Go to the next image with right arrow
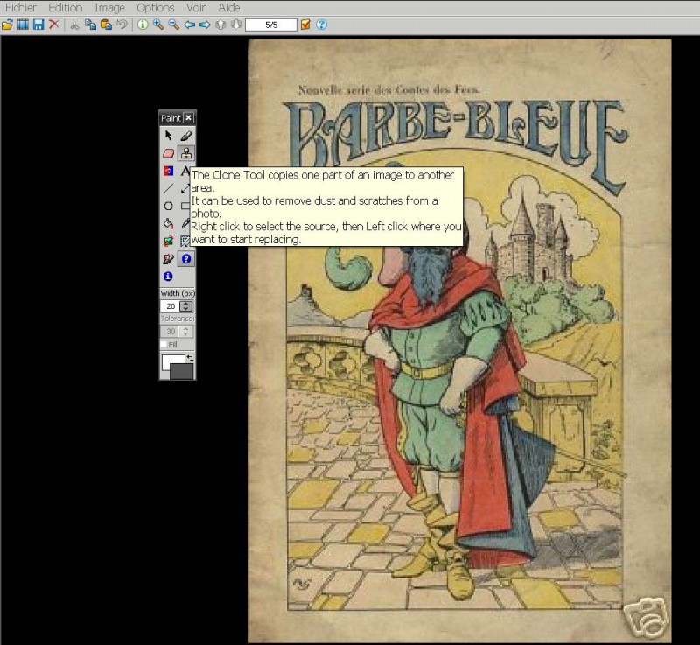The image size is (700, 645). pos(205,25)
